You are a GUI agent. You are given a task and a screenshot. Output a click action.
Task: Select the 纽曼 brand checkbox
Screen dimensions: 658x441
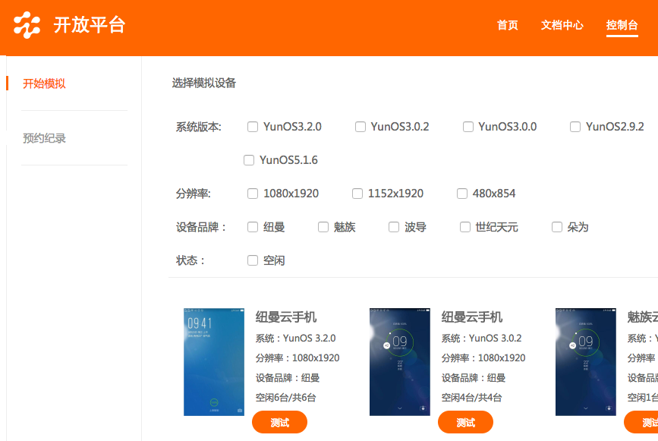[253, 227]
